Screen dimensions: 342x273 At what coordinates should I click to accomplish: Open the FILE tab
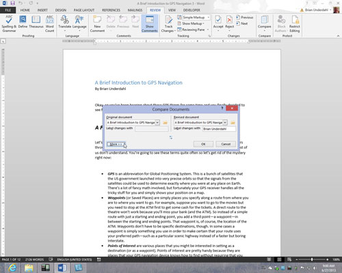click(8, 10)
